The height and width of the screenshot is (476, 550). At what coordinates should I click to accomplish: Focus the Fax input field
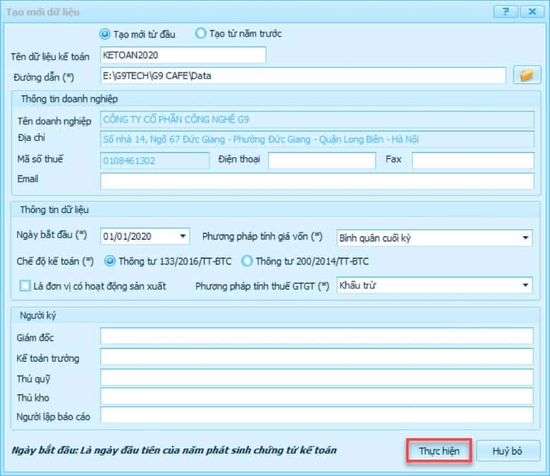(x=473, y=161)
